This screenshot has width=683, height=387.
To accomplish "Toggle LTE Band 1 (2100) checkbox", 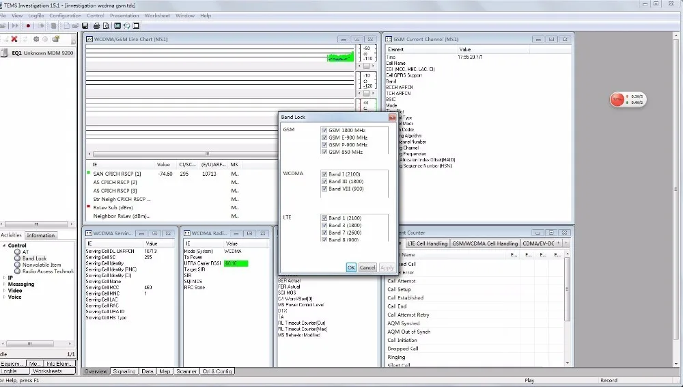I will [324, 218].
